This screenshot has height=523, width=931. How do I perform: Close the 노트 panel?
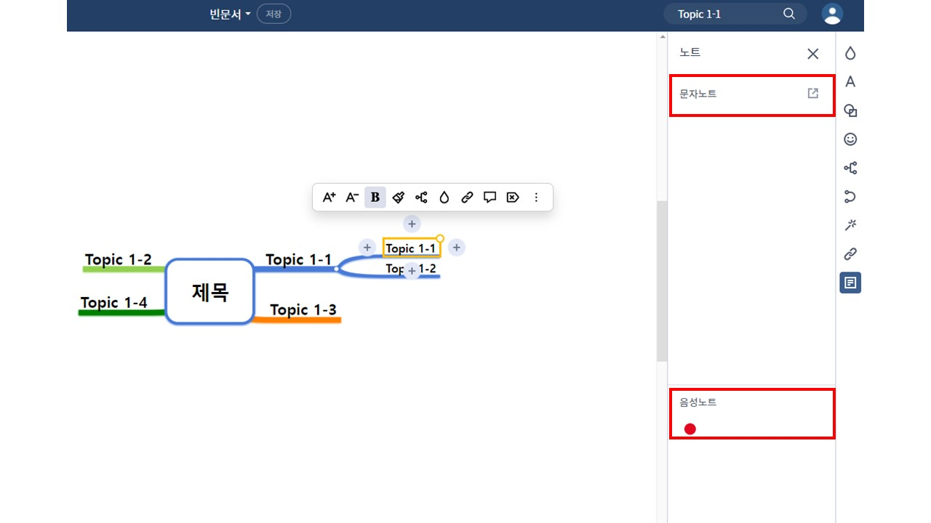click(813, 54)
